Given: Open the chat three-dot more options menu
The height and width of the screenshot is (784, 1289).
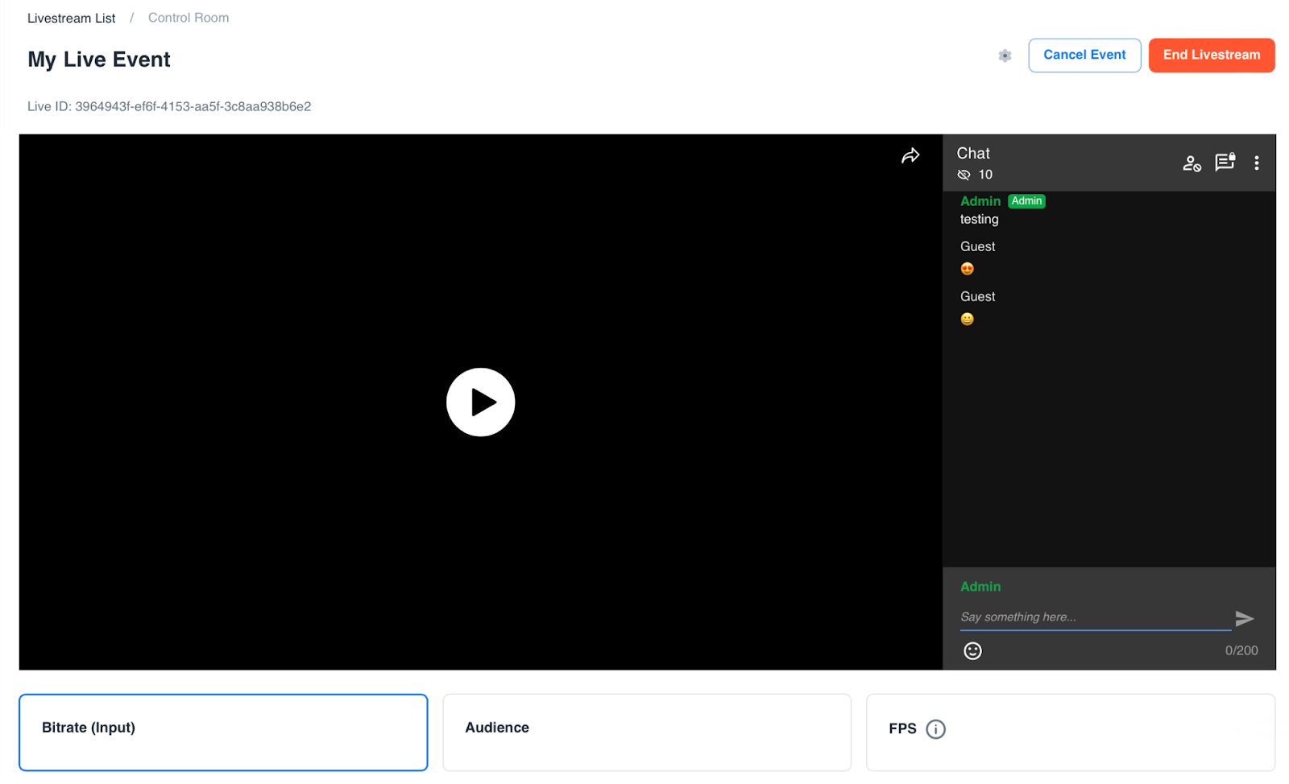Looking at the screenshot, I should [1256, 163].
